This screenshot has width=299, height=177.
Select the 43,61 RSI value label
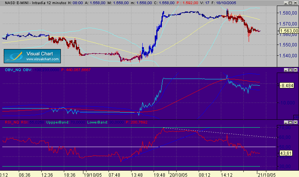click(286, 153)
